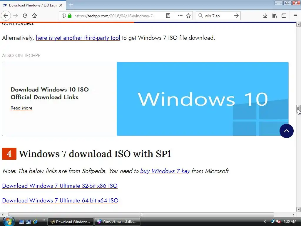
Task: Click Read More under Windows 10 ISO
Action: click(x=21, y=108)
